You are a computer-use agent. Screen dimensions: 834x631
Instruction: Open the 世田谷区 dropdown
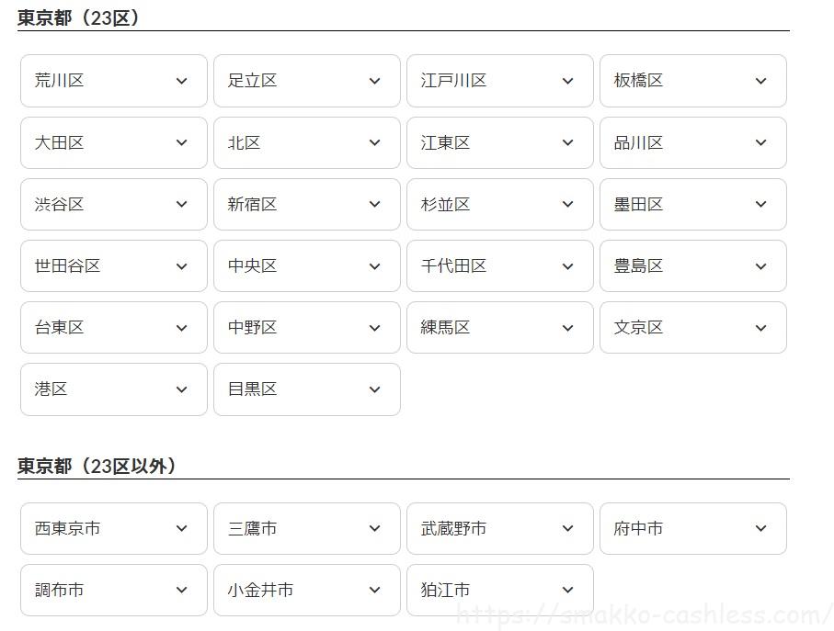(114, 265)
